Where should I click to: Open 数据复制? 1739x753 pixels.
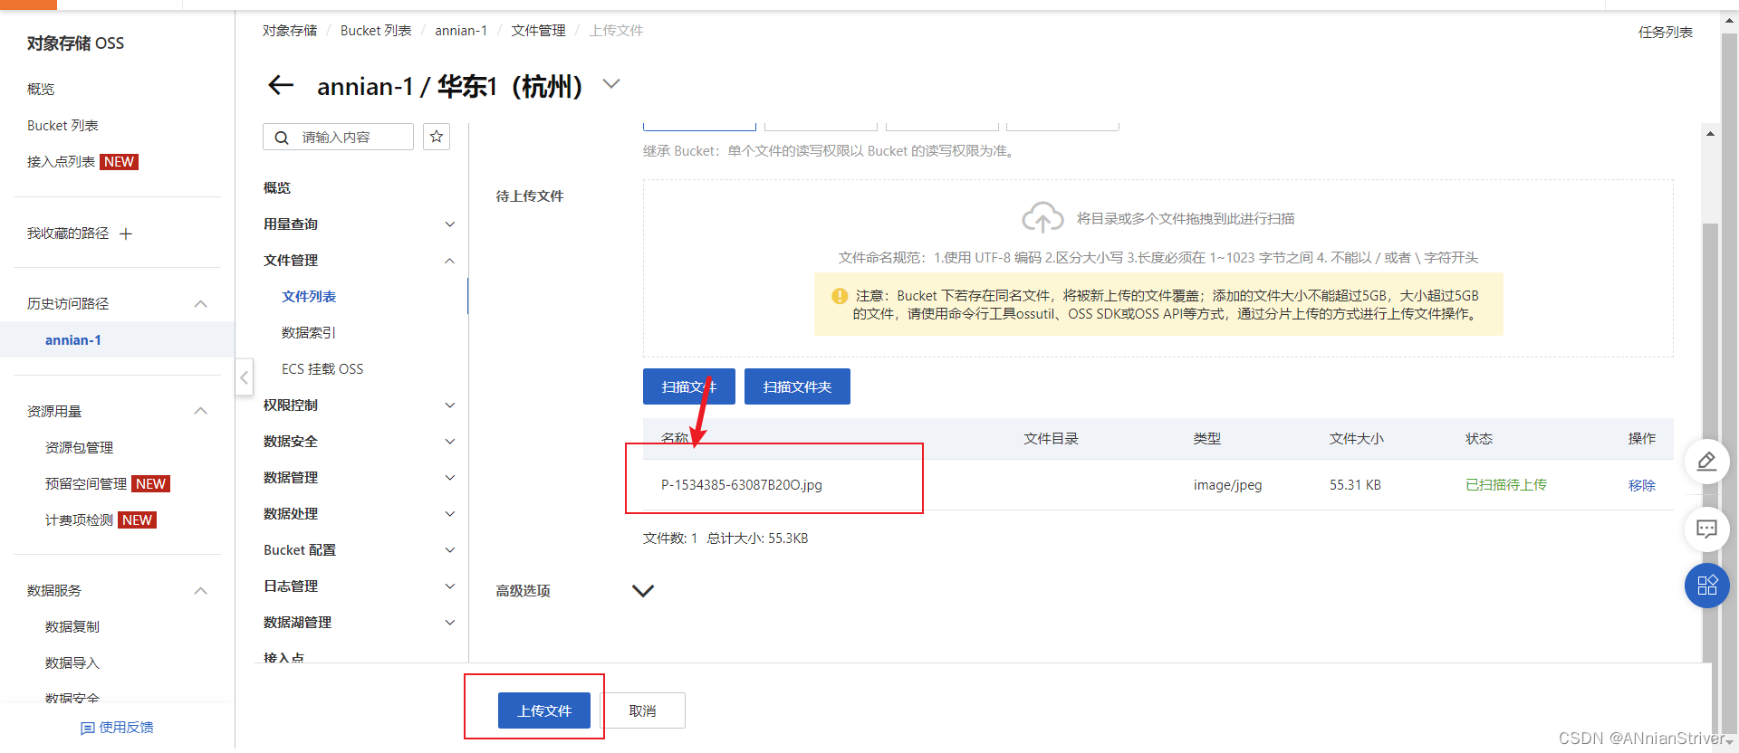point(72,626)
